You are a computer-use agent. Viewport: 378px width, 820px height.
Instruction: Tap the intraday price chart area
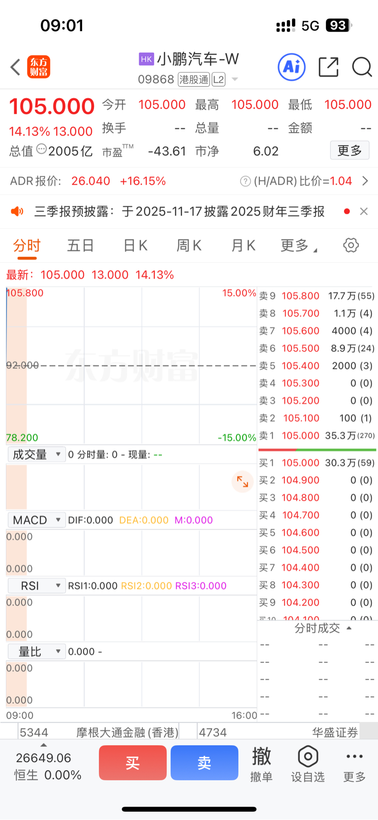click(131, 365)
